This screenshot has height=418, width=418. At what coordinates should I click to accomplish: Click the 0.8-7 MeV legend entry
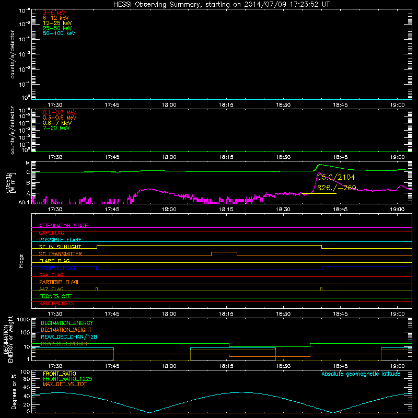[x=57, y=123]
